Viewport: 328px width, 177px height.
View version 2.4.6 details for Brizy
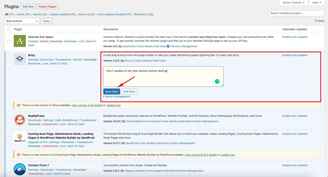(87, 105)
